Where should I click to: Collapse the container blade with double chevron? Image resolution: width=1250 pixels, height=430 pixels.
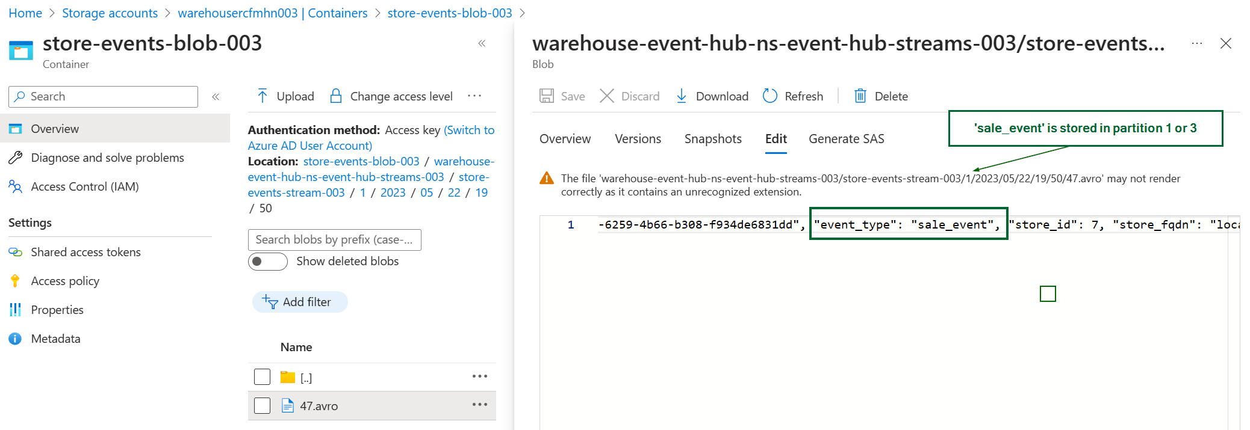(482, 43)
